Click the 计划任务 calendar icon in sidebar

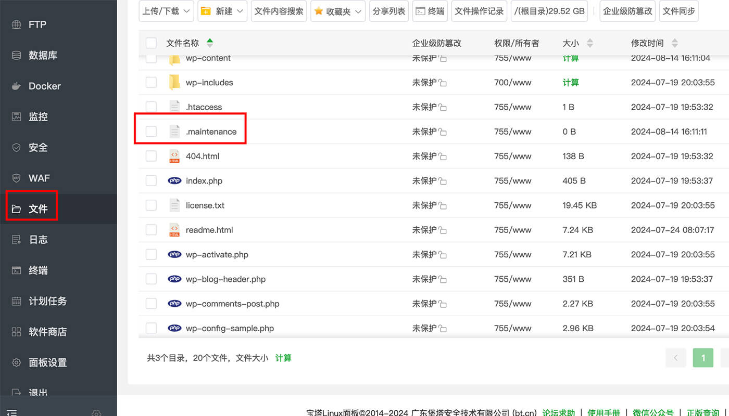point(16,301)
